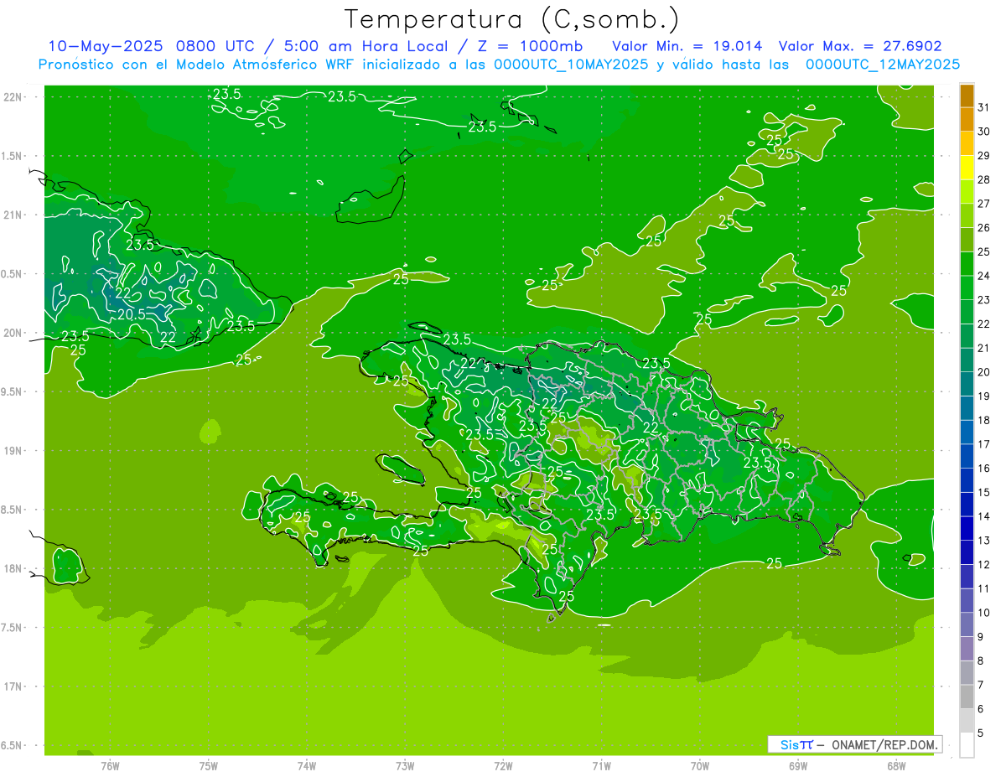1006x777 pixels.
Task: Click the '76W' longitude label
Action: coord(110,766)
